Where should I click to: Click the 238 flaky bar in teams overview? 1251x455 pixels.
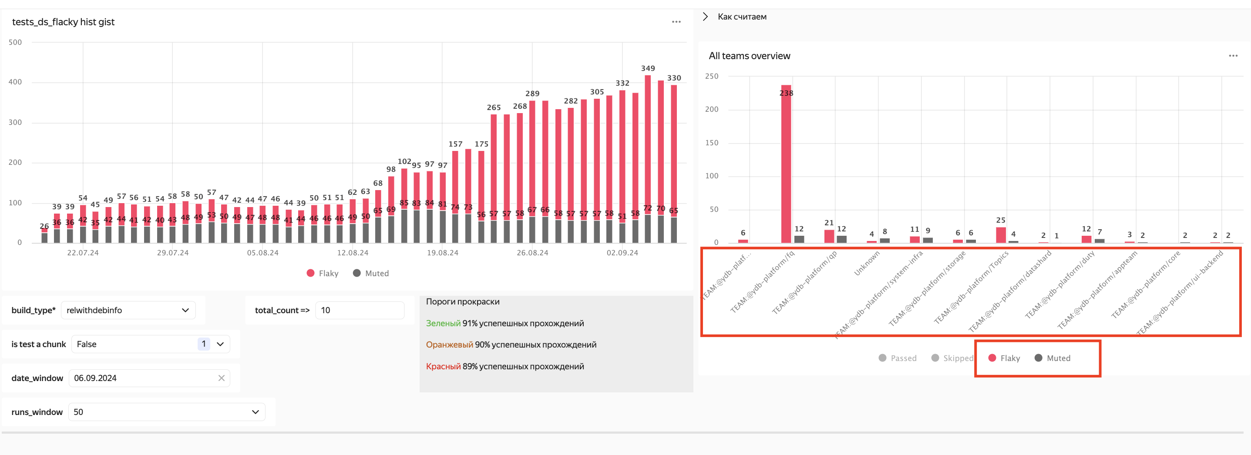786,164
